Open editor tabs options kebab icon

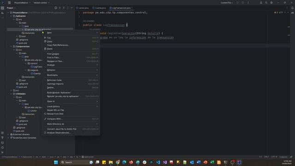(x=287, y=8)
